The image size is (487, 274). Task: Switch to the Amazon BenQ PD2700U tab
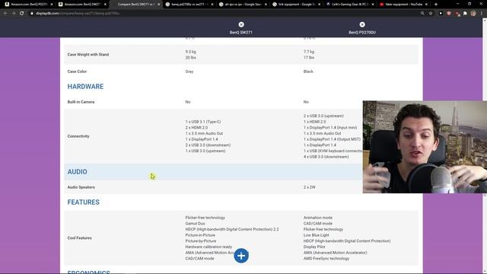pyautogui.click(x=28, y=5)
